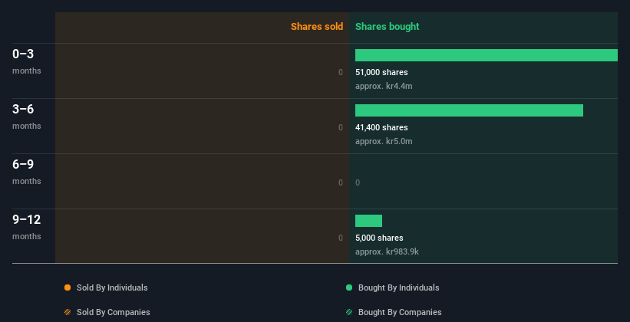This screenshot has width=630, height=322.
Task: Click the Sold By Individuals legend label
Action: [112, 287]
